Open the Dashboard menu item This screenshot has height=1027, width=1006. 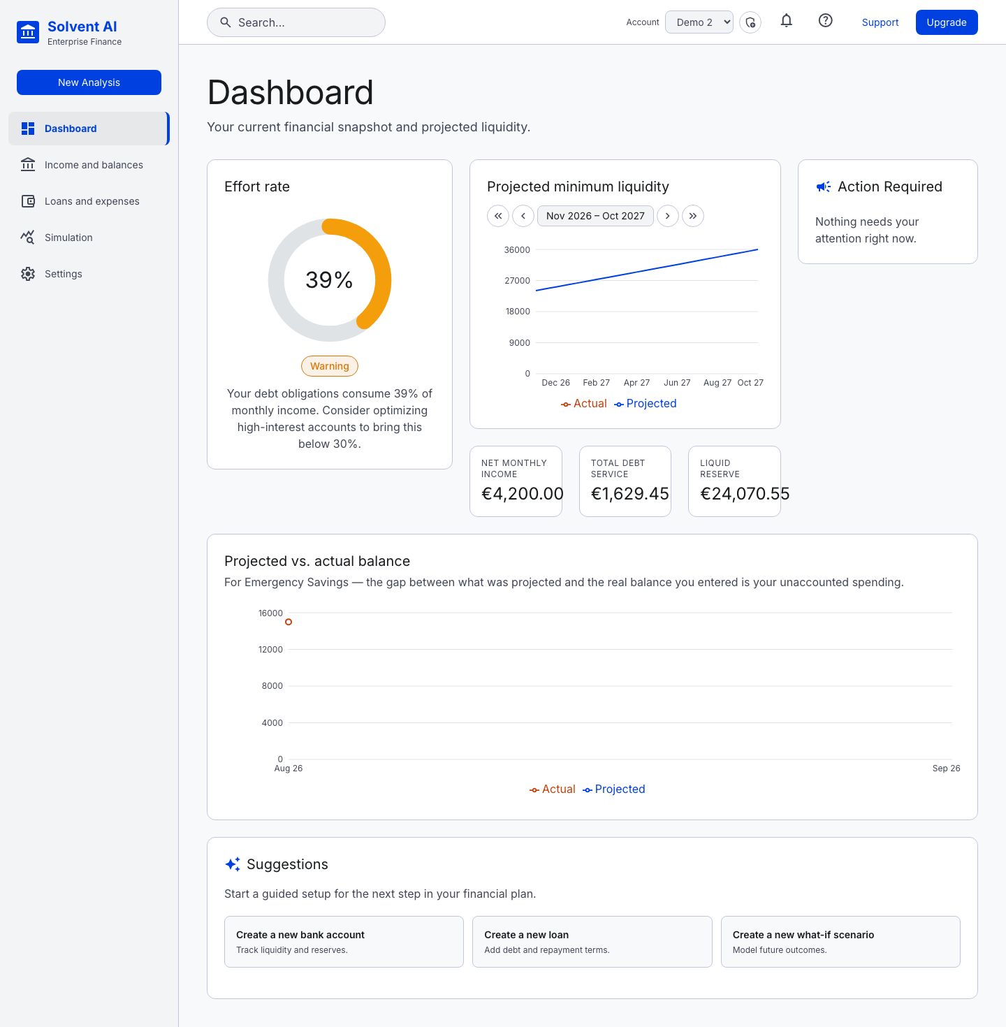coord(89,129)
